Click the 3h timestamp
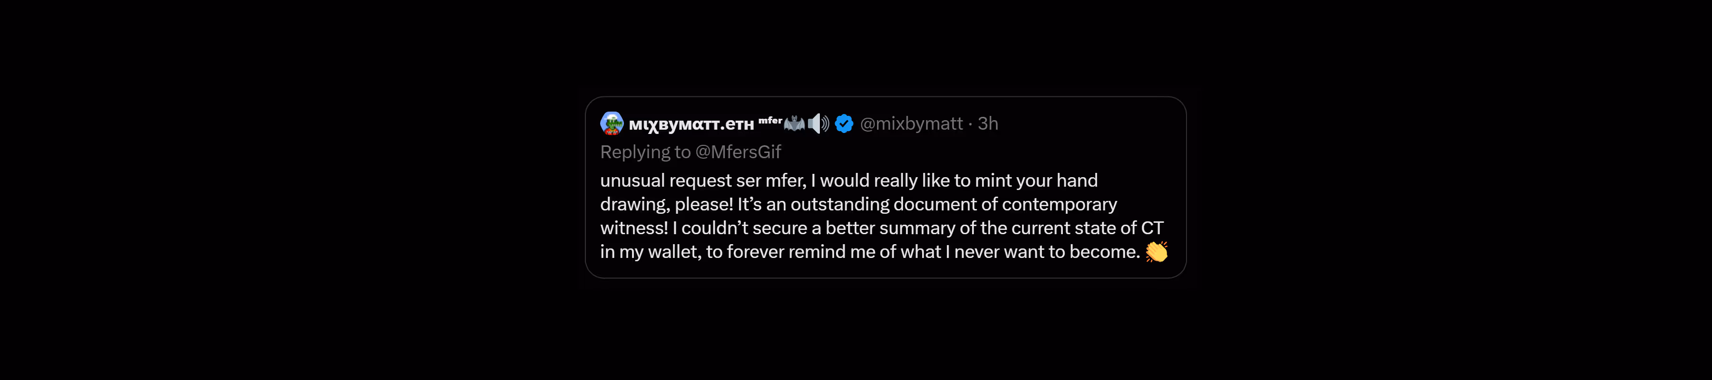This screenshot has width=1712, height=380. click(988, 123)
